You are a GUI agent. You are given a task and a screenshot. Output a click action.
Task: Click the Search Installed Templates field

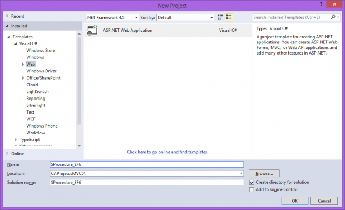coord(291,17)
